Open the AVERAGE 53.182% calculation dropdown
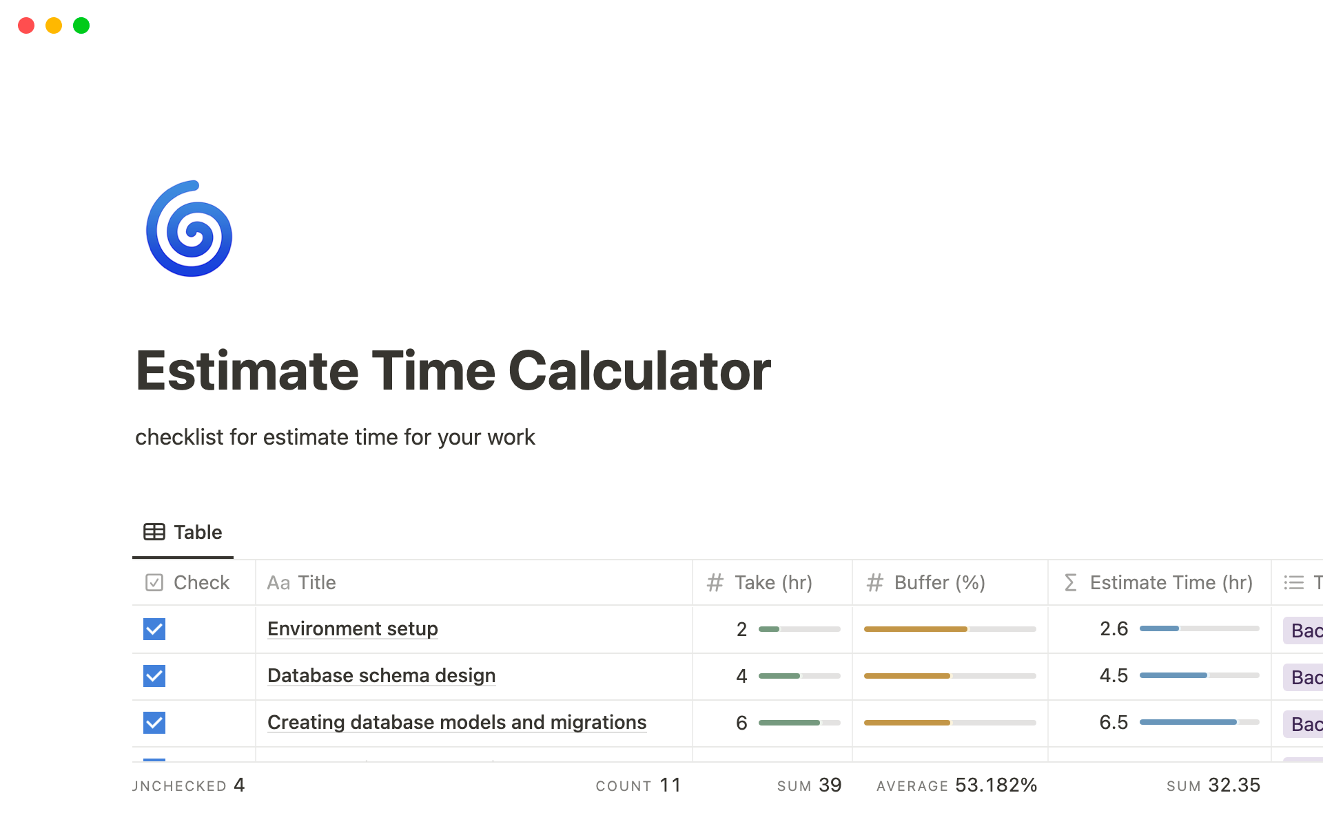The width and height of the screenshot is (1323, 826). tap(956, 785)
